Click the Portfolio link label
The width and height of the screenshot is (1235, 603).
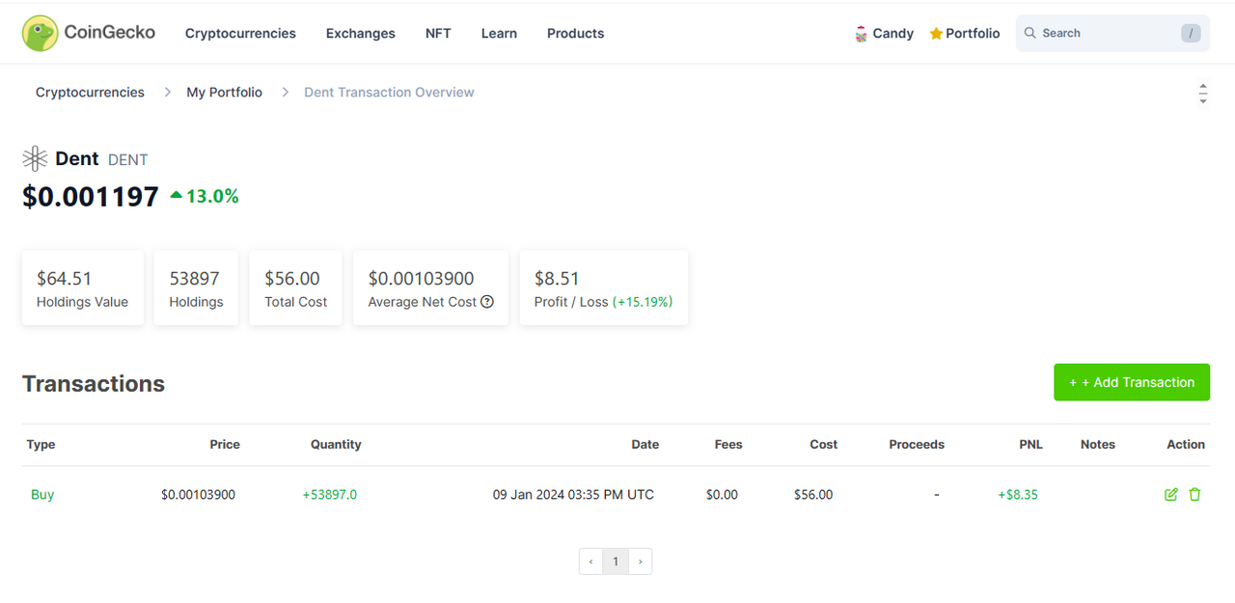(x=973, y=33)
